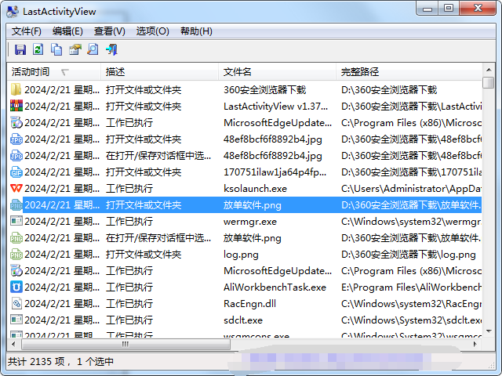This screenshot has height=376, width=502.
Task: Select the sdclt.exe file name cell
Action: point(243,320)
